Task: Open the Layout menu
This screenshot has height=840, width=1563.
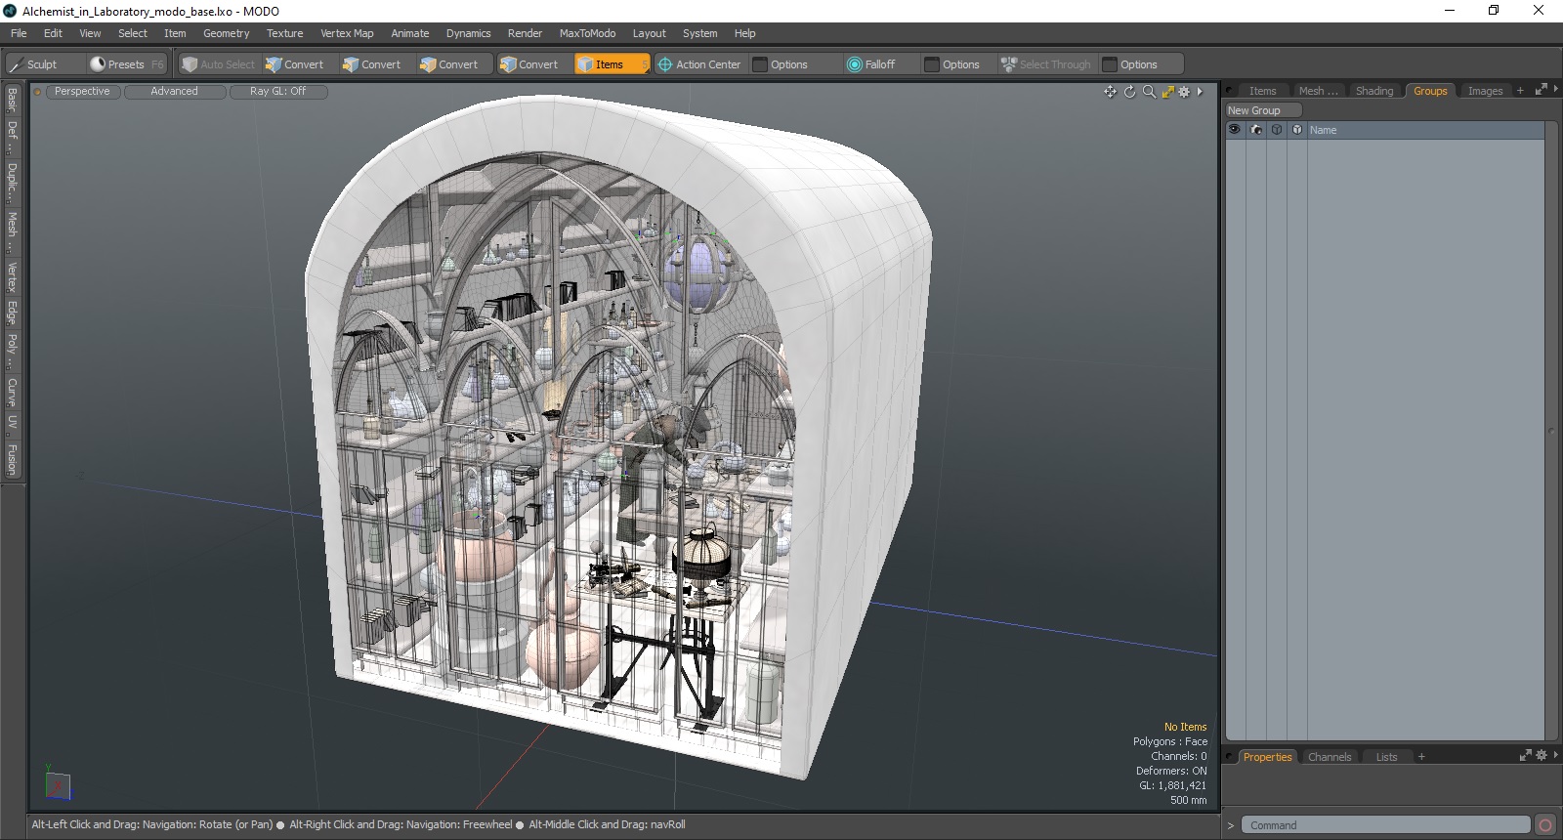Action: click(x=649, y=33)
